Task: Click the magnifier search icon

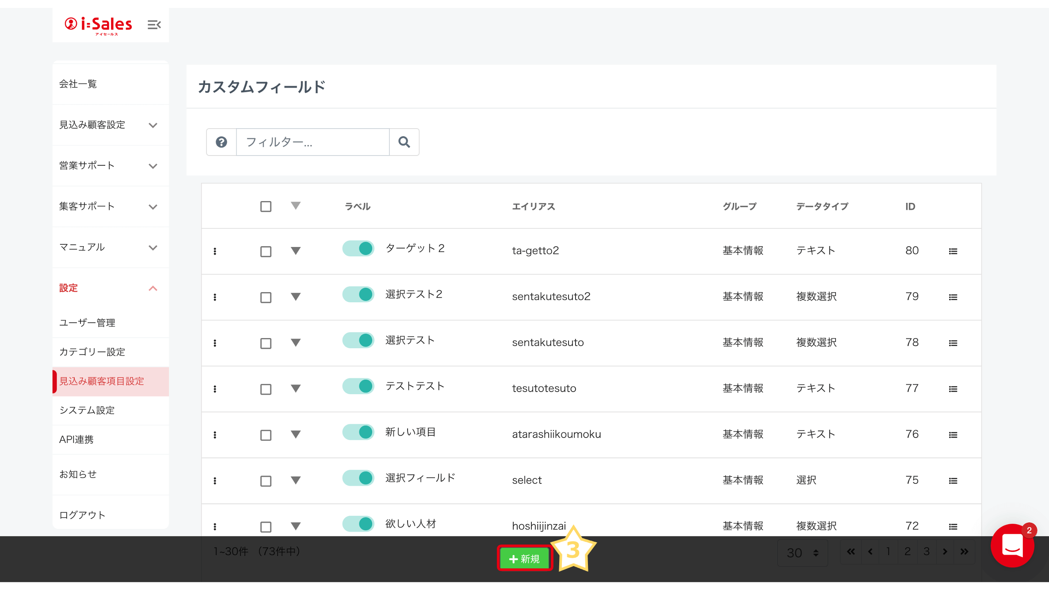Action: click(x=404, y=142)
